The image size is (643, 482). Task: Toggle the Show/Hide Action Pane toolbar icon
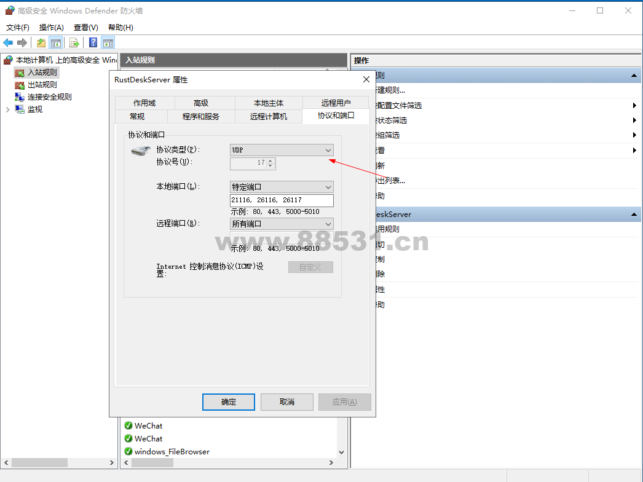click(x=108, y=42)
